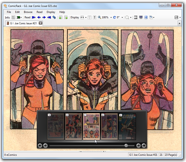Toggle fit height display option
The height and width of the screenshot is (162, 186).
94,17
